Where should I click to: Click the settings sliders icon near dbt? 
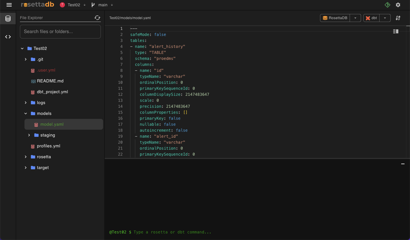398,18
